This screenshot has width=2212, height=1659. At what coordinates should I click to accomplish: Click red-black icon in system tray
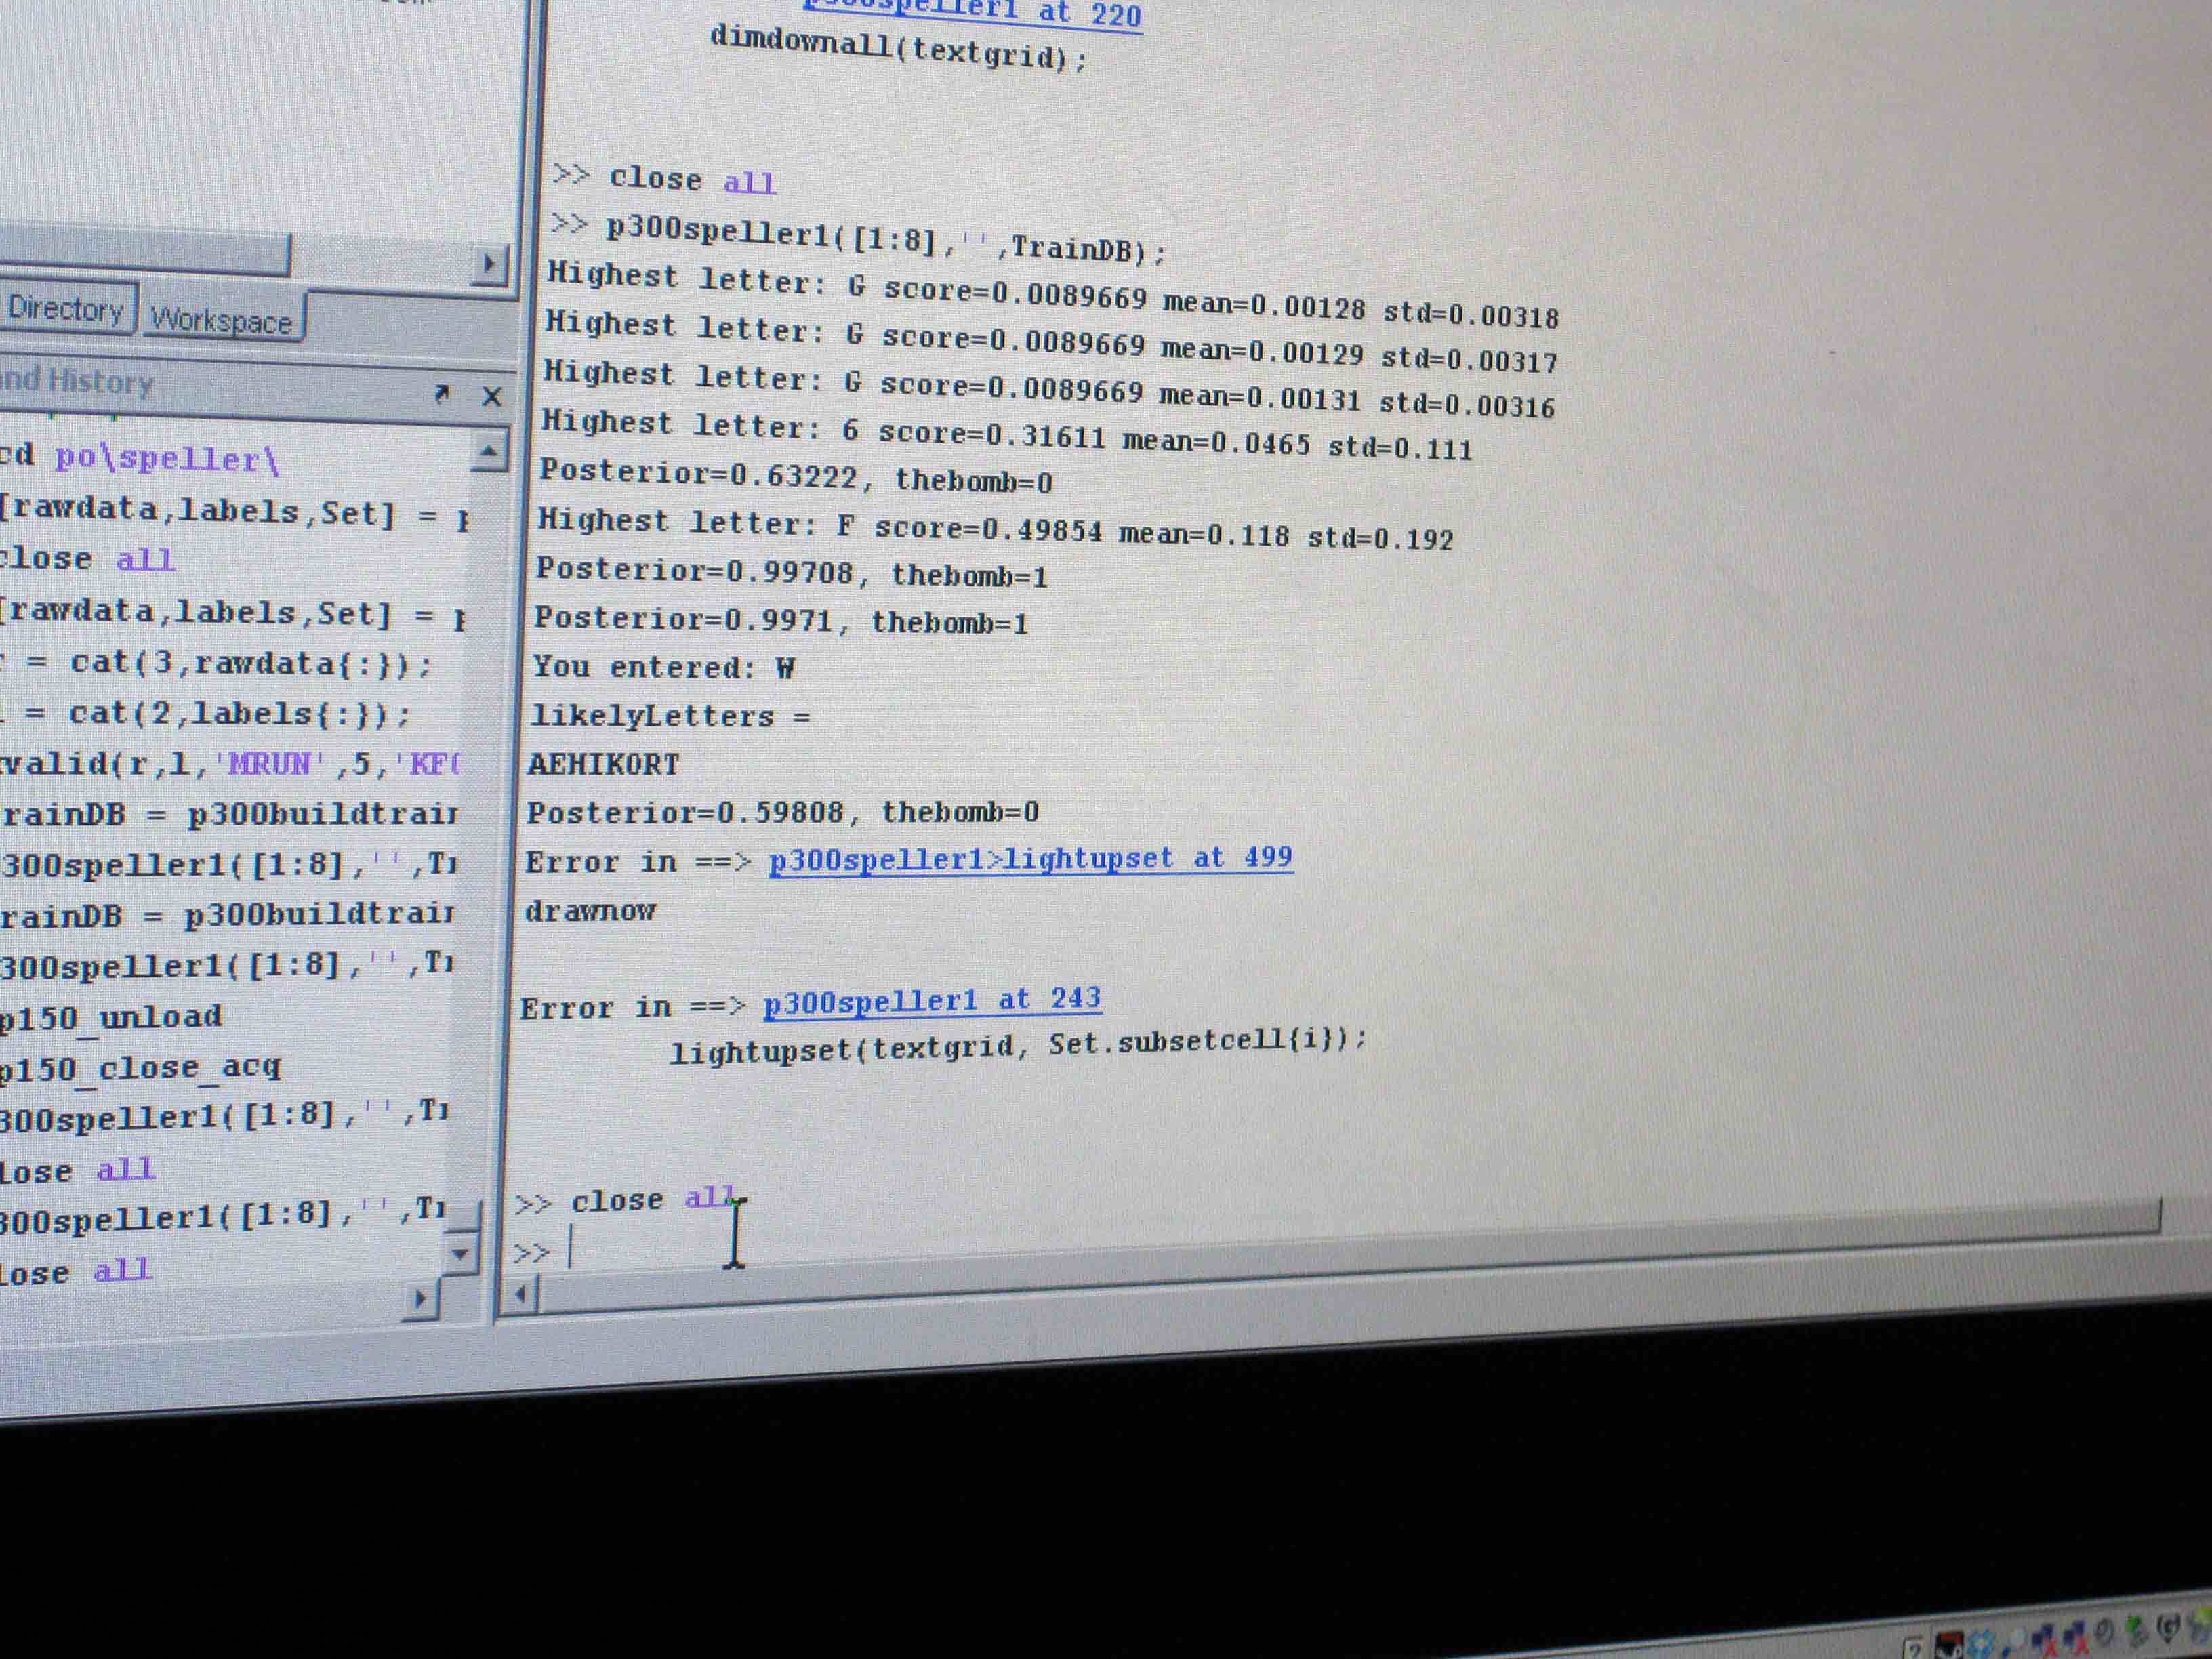[x=1949, y=1645]
